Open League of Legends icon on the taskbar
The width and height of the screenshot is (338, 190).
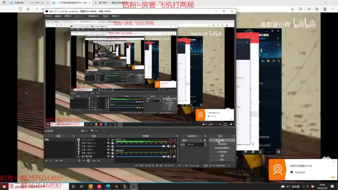(125, 187)
